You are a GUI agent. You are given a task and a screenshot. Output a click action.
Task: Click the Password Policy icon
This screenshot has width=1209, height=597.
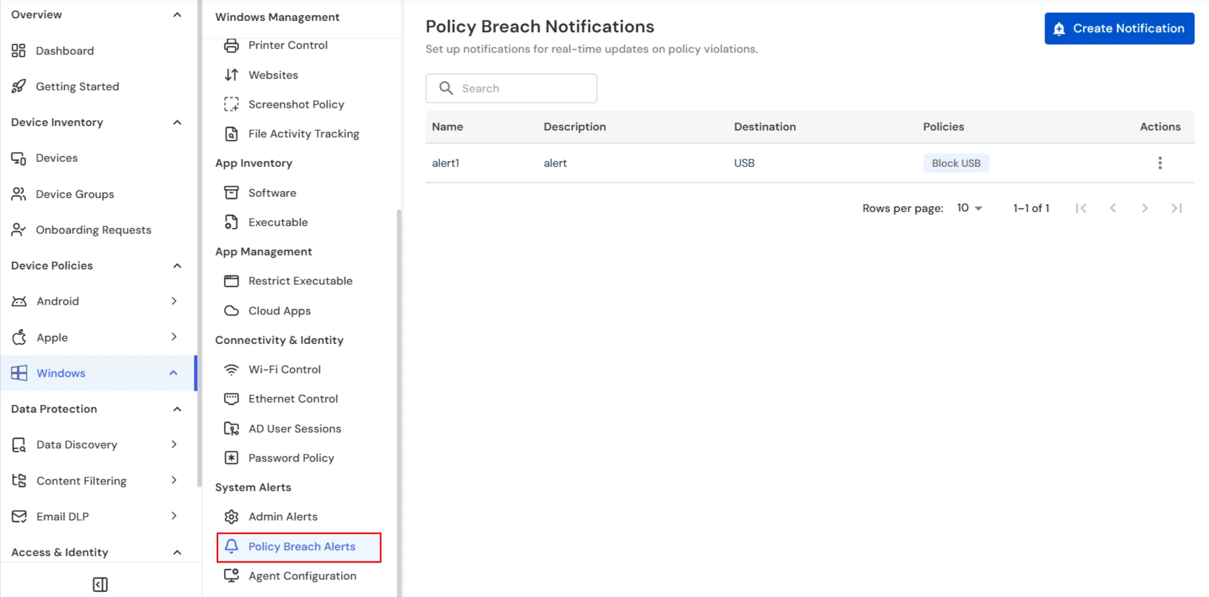pos(231,457)
